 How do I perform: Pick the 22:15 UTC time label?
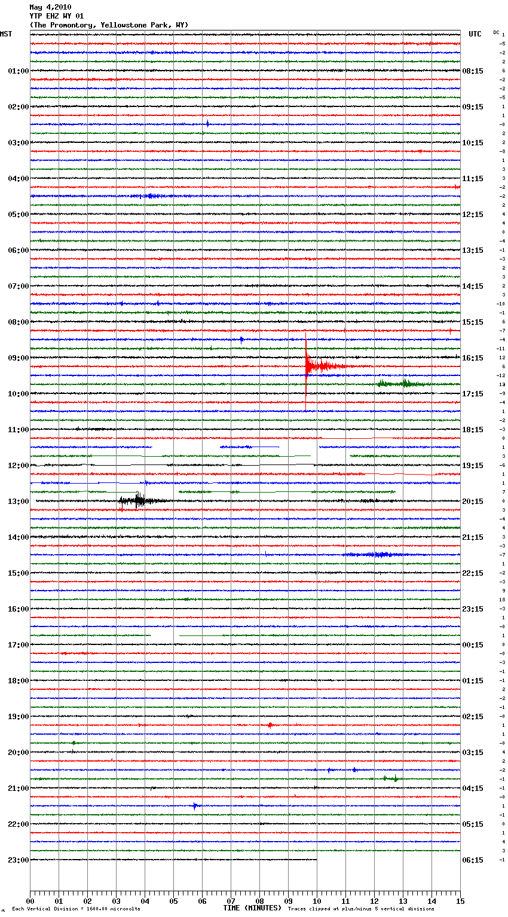pyautogui.click(x=473, y=573)
